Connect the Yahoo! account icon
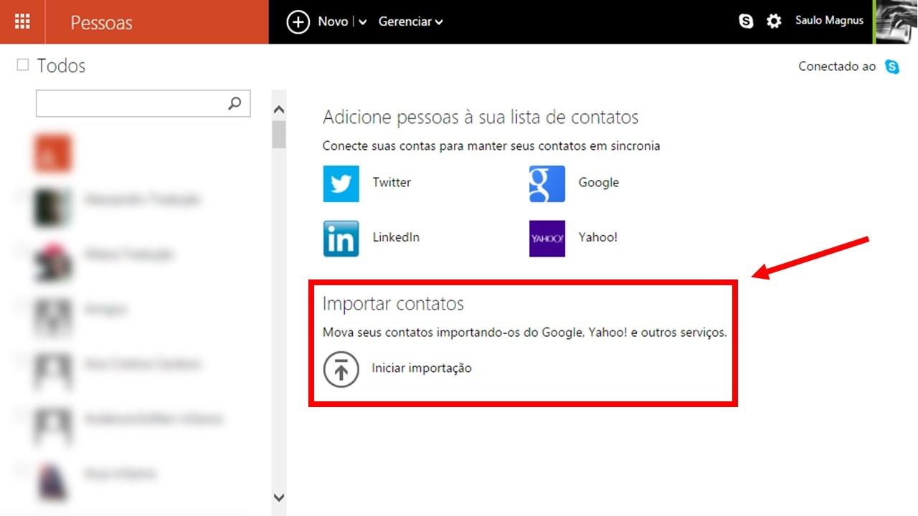This screenshot has height=516, width=918. (x=547, y=239)
